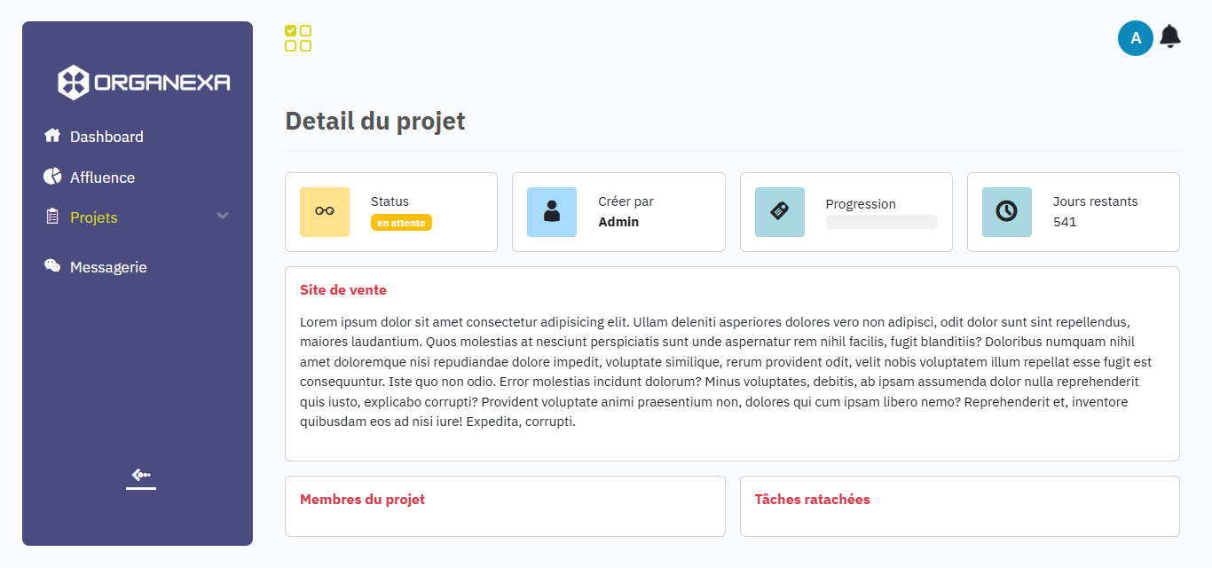Image resolution: width=1212 pixels, height=568 pixels.
Task: Open notifications via the bell icon
Action: coord(1170,37)
